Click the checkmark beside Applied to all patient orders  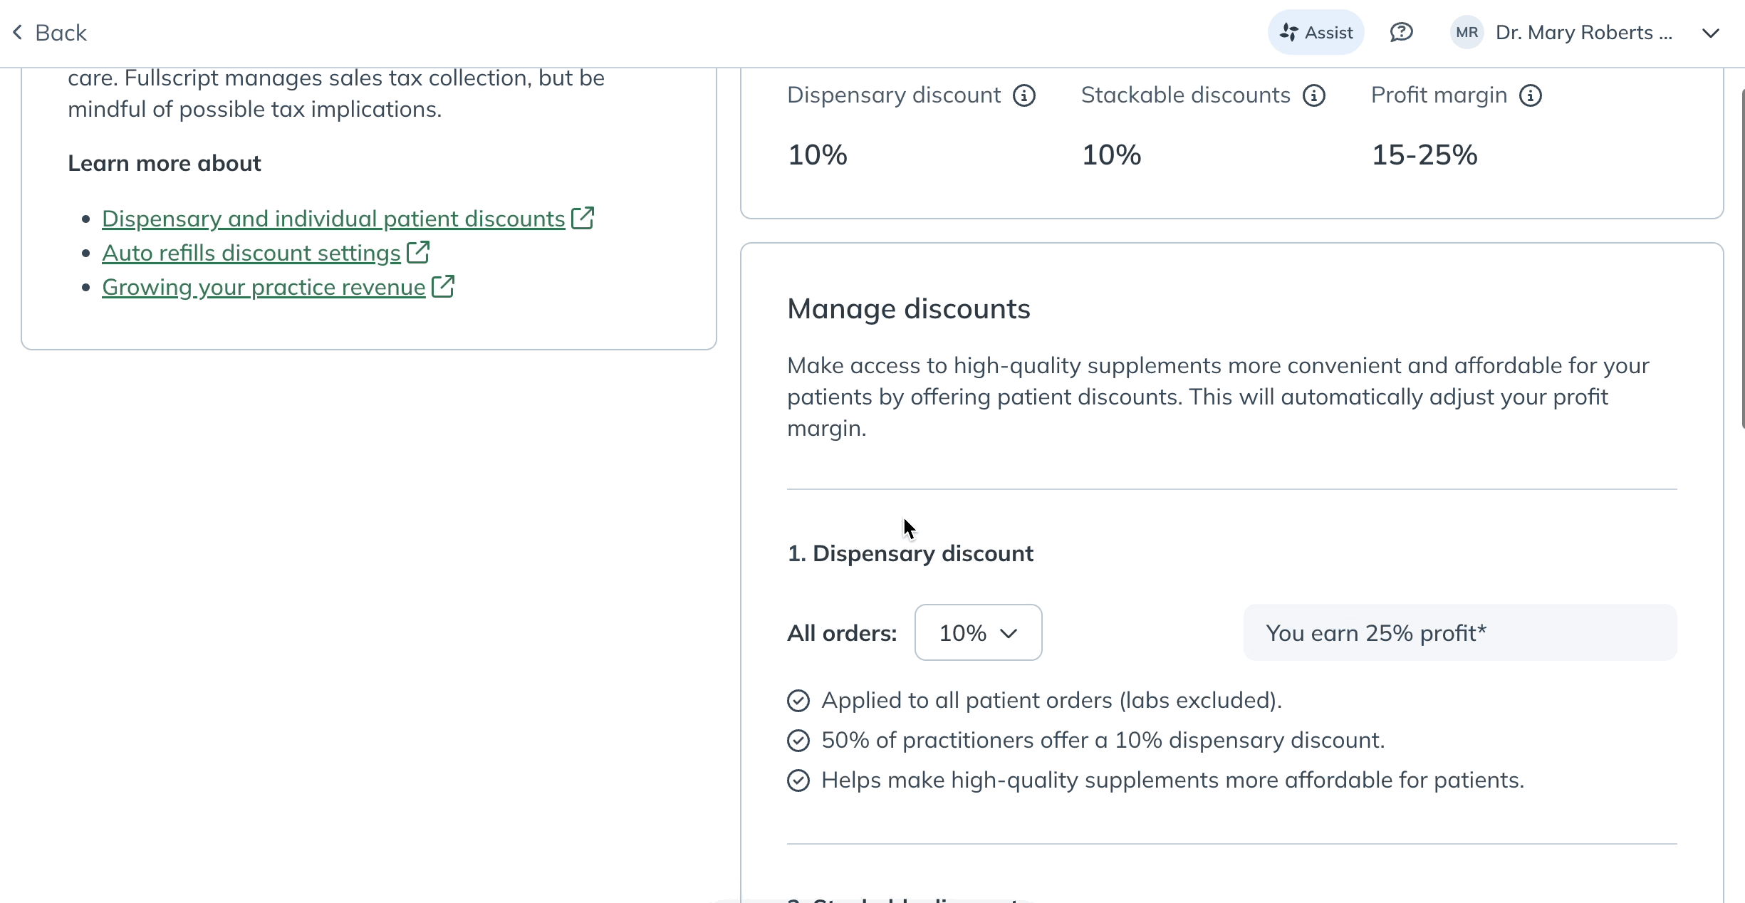(x=798, y=701)
